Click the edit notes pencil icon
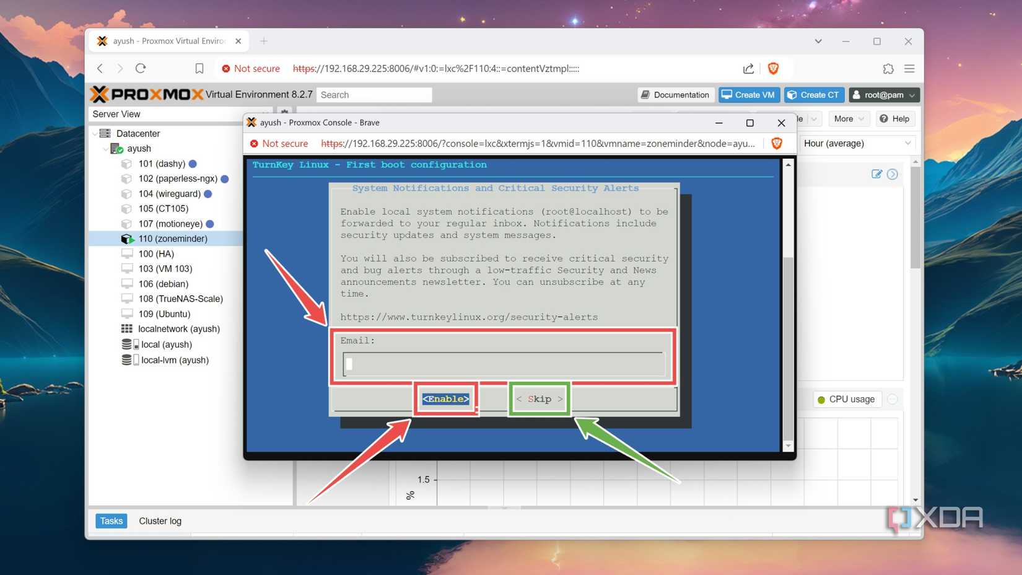This screenshot has width=1022, height=575. (876, 174)
